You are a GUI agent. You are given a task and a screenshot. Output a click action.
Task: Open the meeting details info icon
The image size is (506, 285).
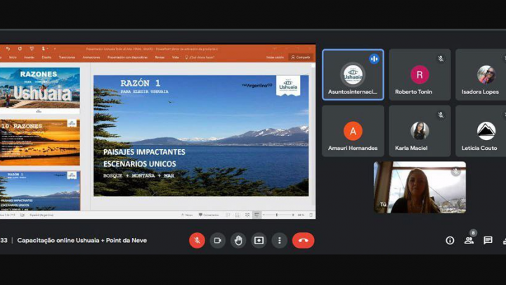pos(450,240)
